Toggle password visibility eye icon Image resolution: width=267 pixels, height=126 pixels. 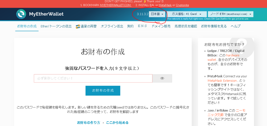pos(162,78)
